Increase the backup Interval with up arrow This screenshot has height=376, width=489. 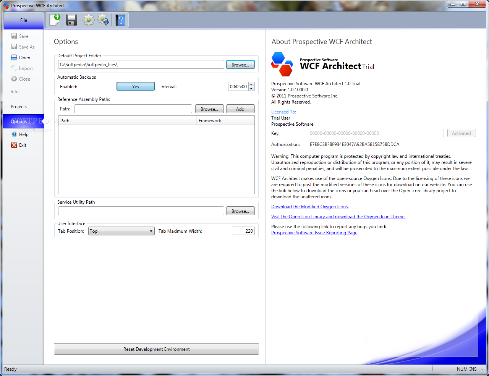[251, 84]
